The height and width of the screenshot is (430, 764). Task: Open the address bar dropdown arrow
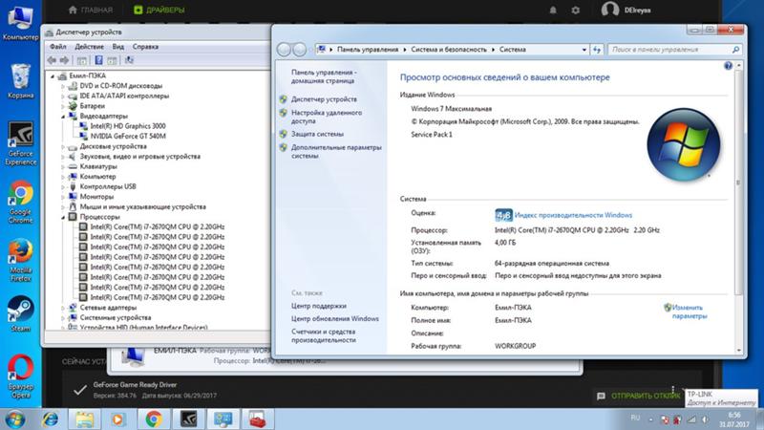point(584,50)
